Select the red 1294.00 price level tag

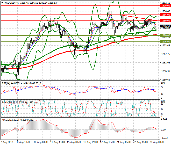click(165, 15)
